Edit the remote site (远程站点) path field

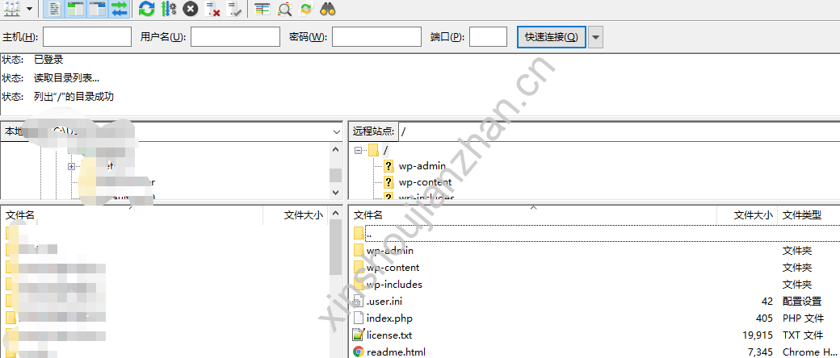619,131
